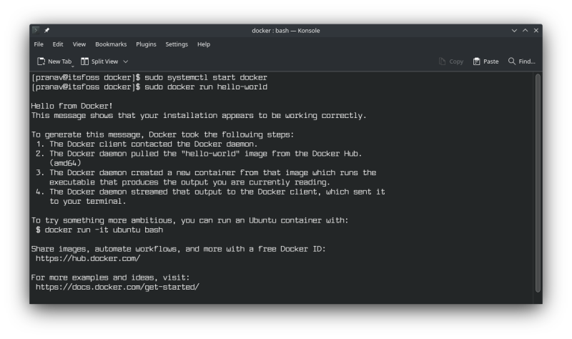Viewport: 572px width, 339px height.
Task: Click the 'sudo docker run hello-world' command line
Action: (x=206, y=87)
